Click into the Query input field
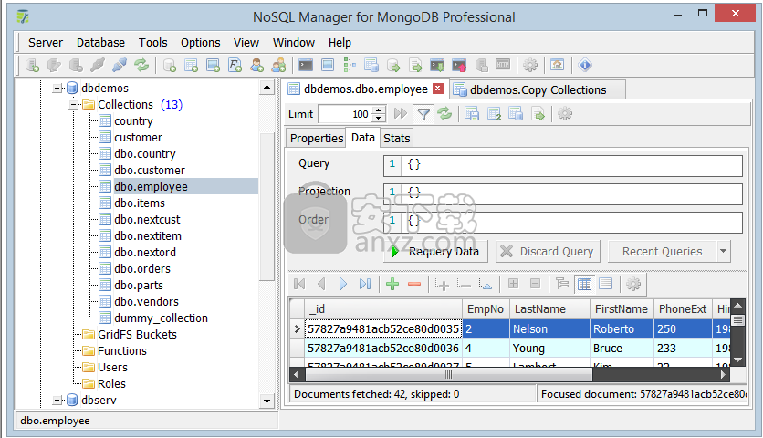Screen dimensions: 763x438 (563, 165)
